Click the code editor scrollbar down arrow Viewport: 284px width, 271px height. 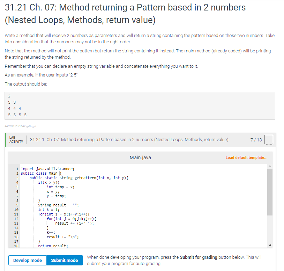(x=269, y=245)
